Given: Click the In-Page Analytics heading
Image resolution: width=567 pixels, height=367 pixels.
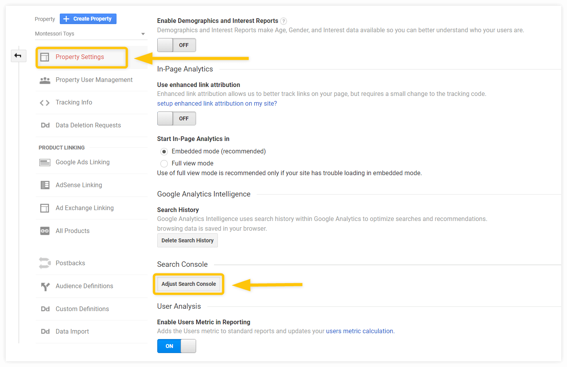Looking at the screenshot, I should pyautogui.click(x=185, y=69).
